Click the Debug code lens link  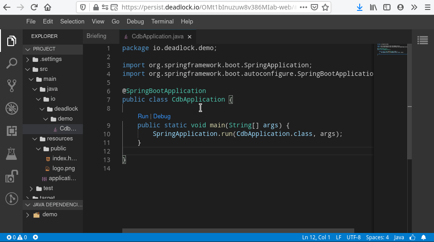162,116
